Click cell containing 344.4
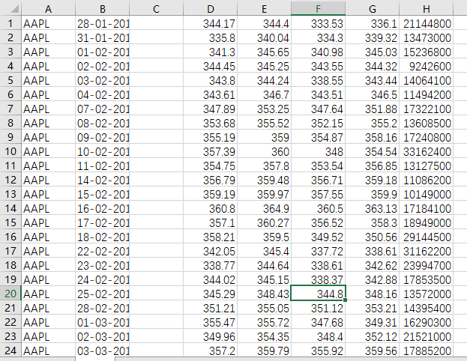This screenshot has height=361, width=467. coord(264,23)
